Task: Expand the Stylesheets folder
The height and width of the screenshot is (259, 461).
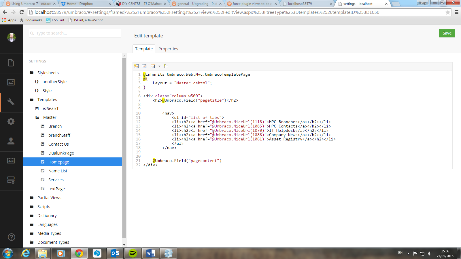Action: 48,73
